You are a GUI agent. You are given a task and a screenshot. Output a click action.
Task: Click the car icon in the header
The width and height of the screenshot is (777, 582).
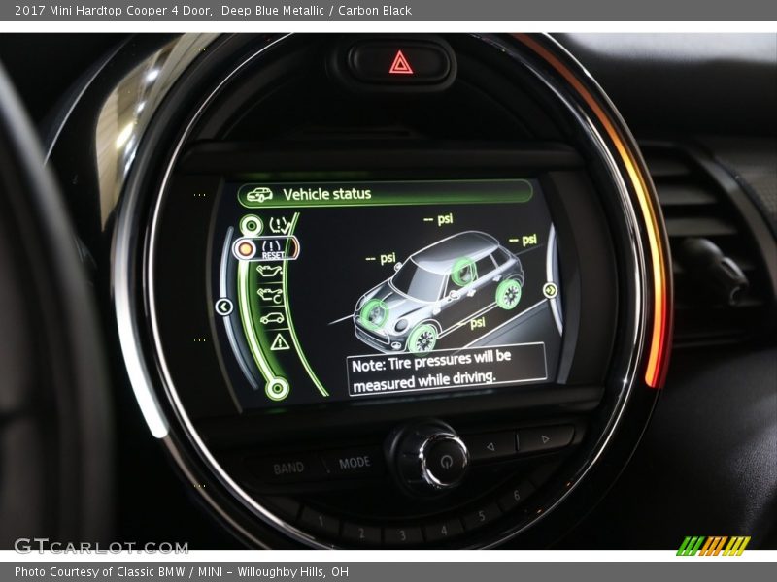(x=259, y=195)
